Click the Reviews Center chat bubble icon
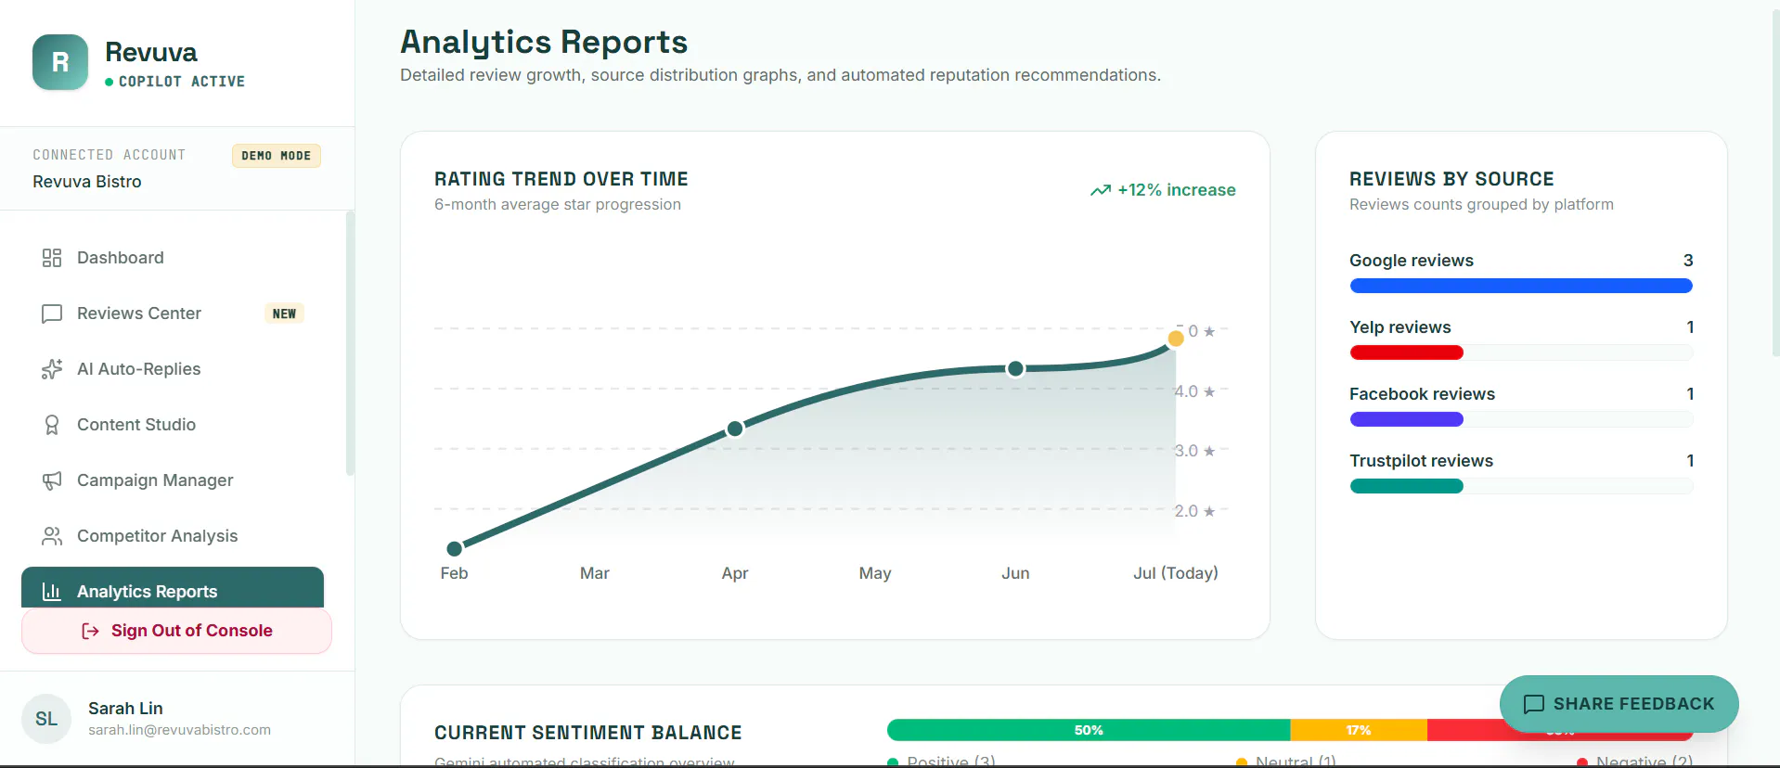 coord(52,314)
